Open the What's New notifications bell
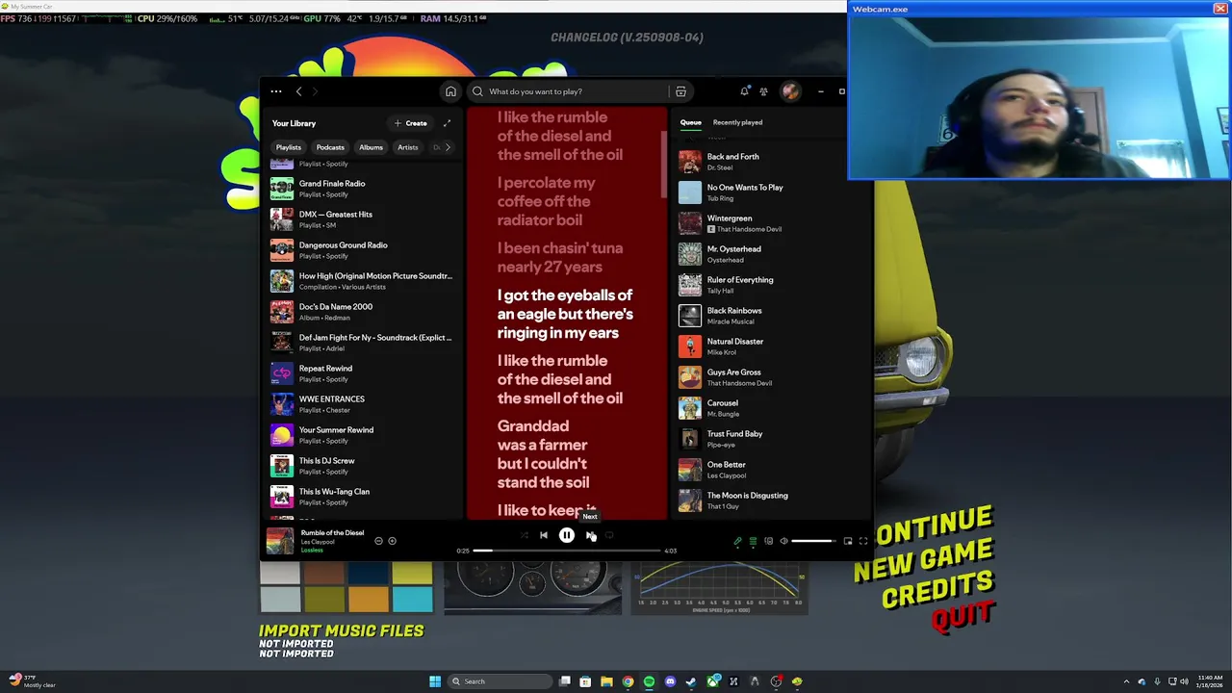Image resolution: width=1232 pixels, height=693 pixels. tap(744, 91)
